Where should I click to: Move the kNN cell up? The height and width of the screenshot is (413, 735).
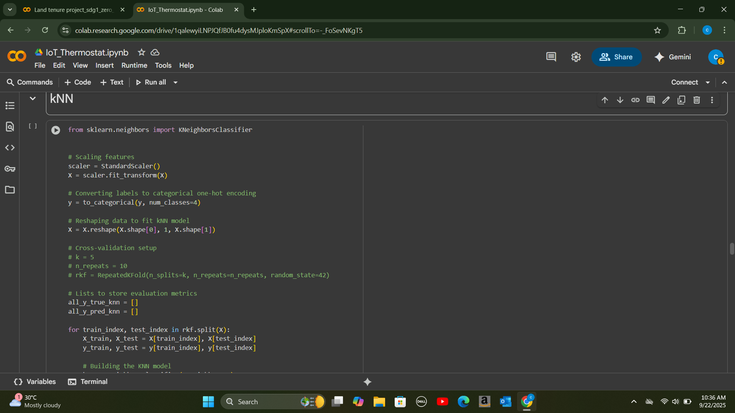coord(604,100)
